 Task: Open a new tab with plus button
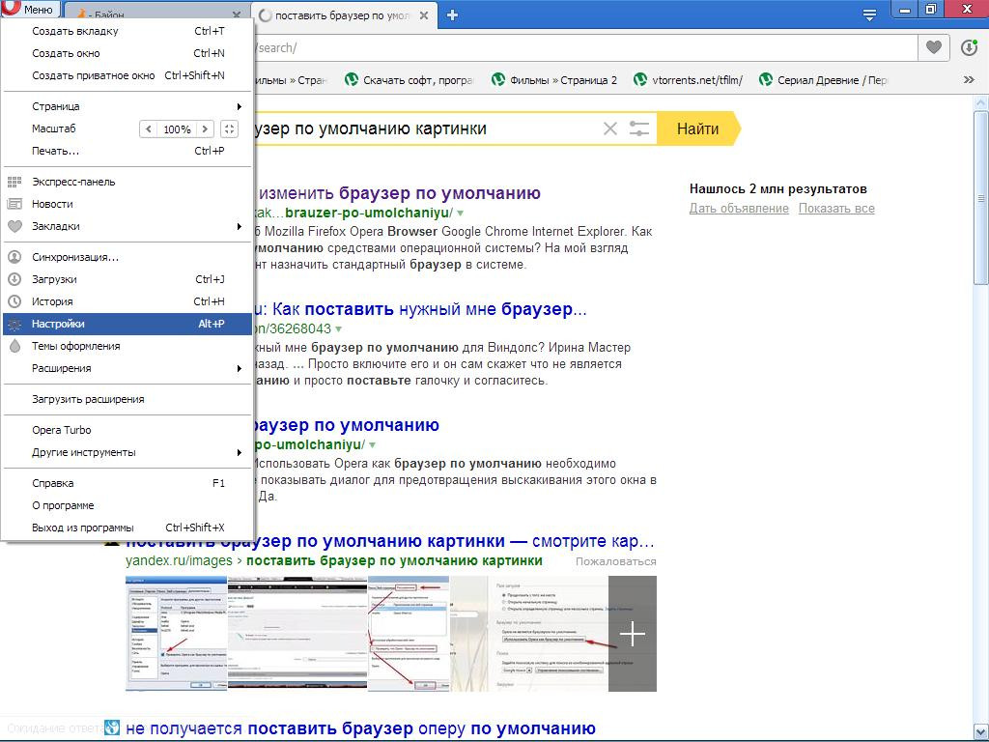(x=452, y=14)
